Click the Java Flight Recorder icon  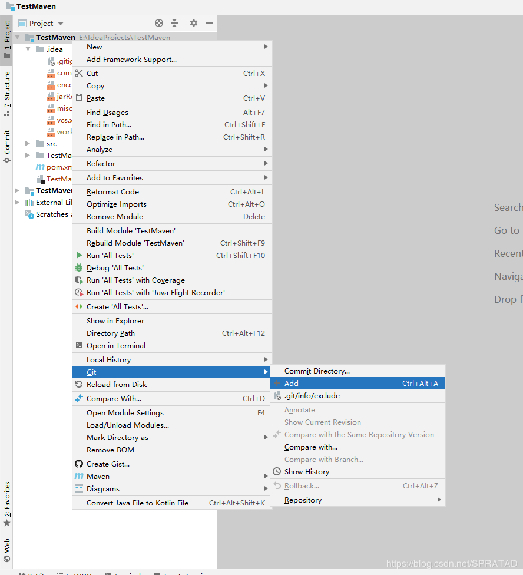tap(79, 293)
